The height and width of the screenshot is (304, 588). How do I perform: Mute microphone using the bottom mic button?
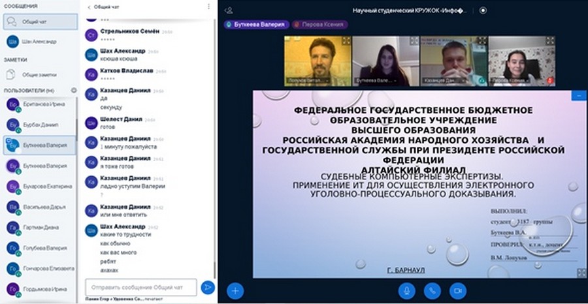pyautogui.click(x=406, y=290)
